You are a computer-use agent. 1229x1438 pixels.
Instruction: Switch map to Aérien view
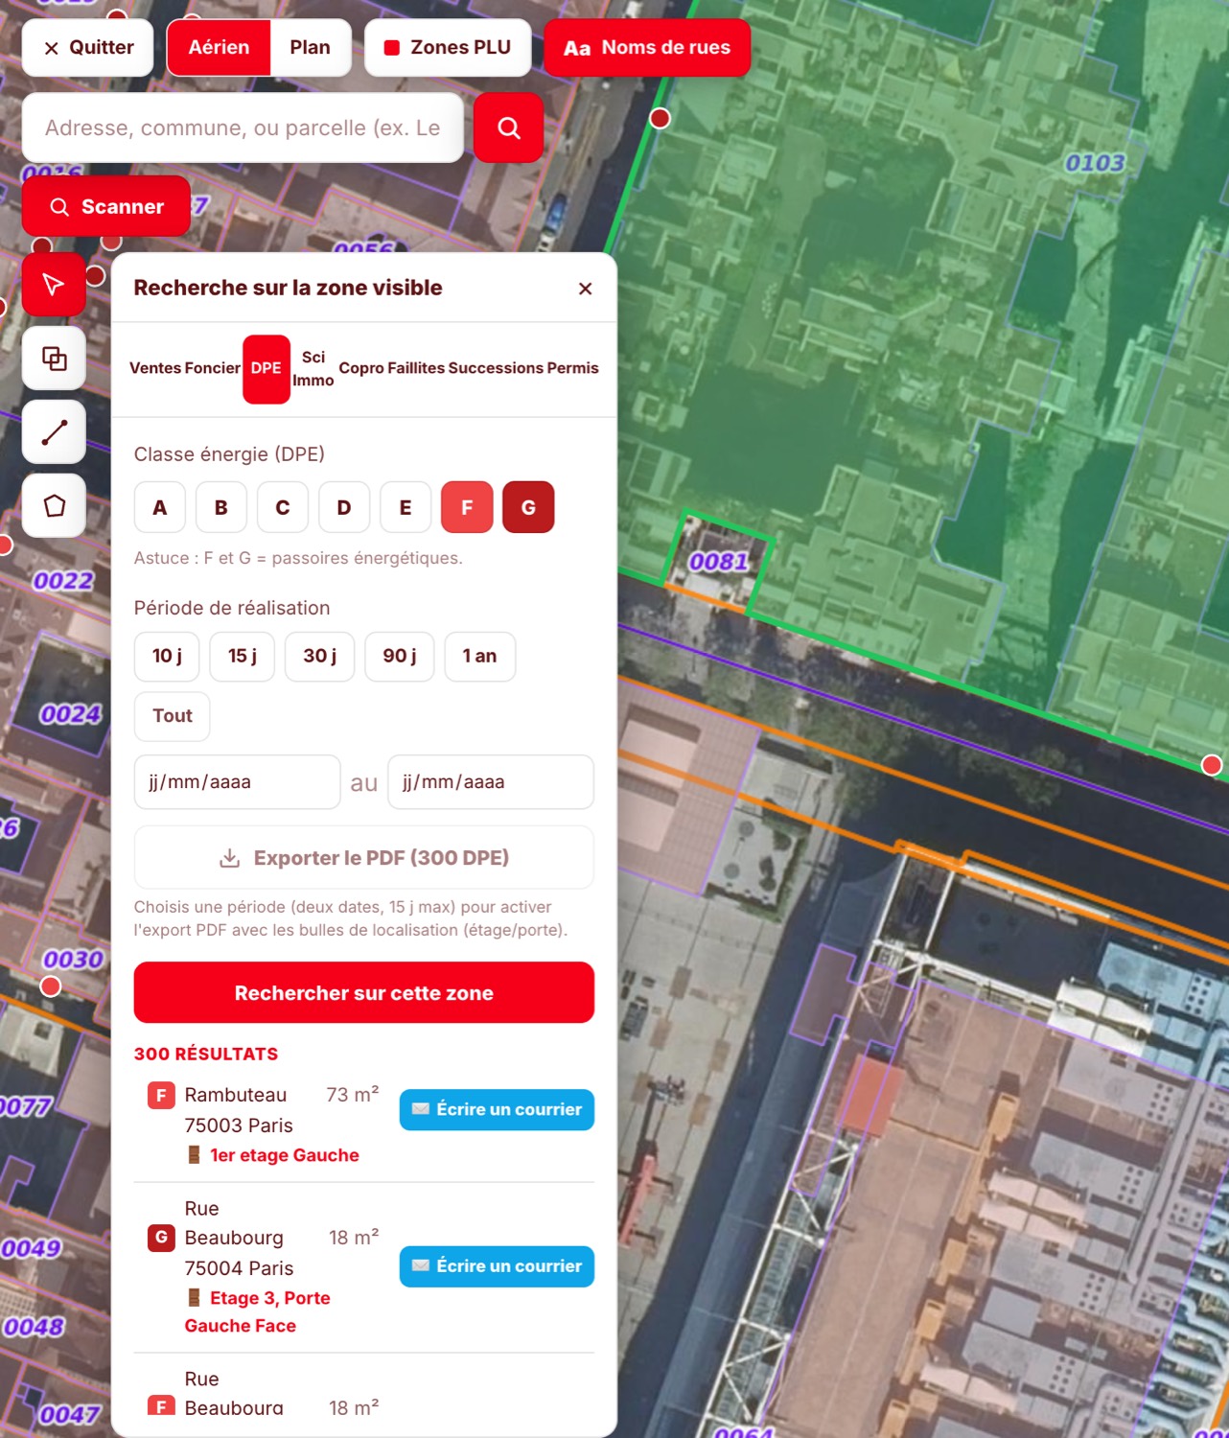(219, 48)
